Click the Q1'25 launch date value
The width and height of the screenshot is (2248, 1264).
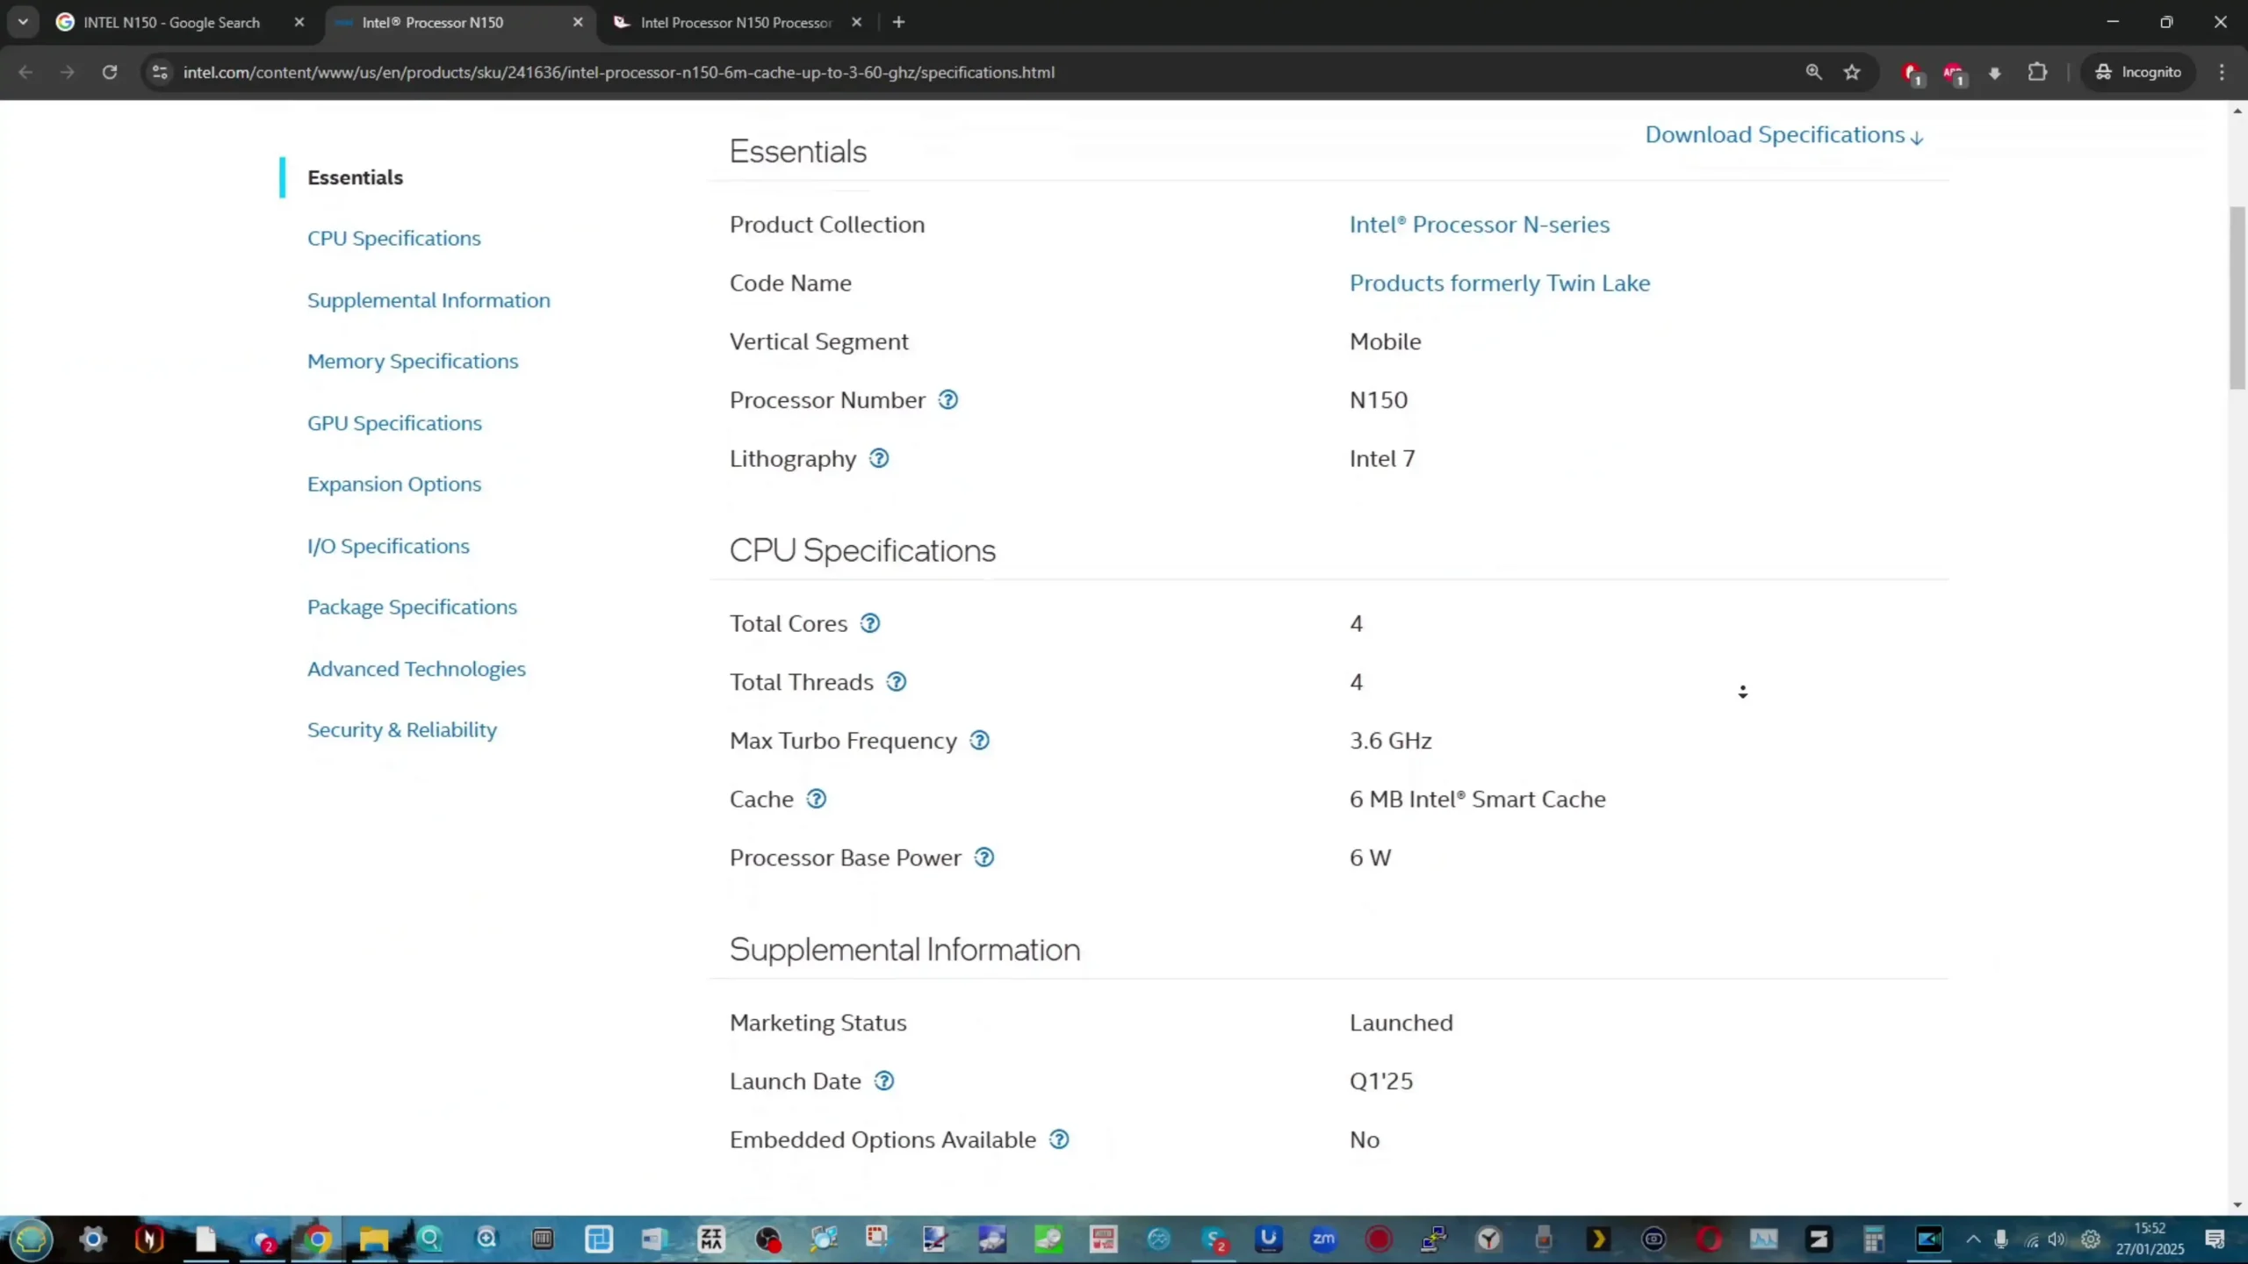pyautogui.click(x=1380, y=1081)
